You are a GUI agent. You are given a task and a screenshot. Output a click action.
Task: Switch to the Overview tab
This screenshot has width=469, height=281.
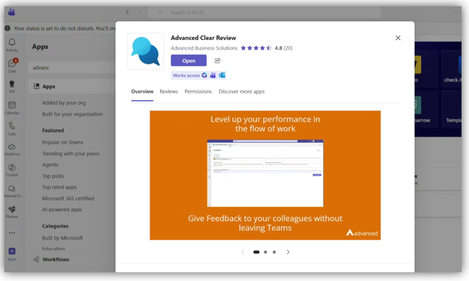click(x=142, y=92)
